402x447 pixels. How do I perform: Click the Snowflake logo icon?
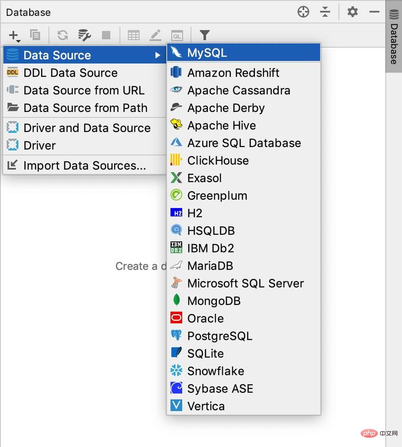pyautogui.click(x=176, y=370)
